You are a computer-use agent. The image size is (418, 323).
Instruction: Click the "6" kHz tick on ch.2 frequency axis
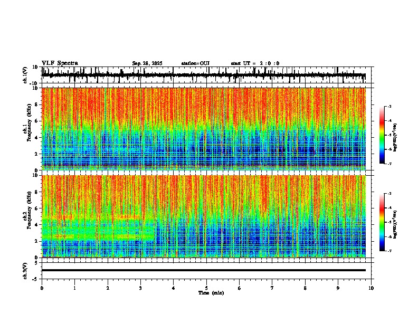click(x=37, y=208)
